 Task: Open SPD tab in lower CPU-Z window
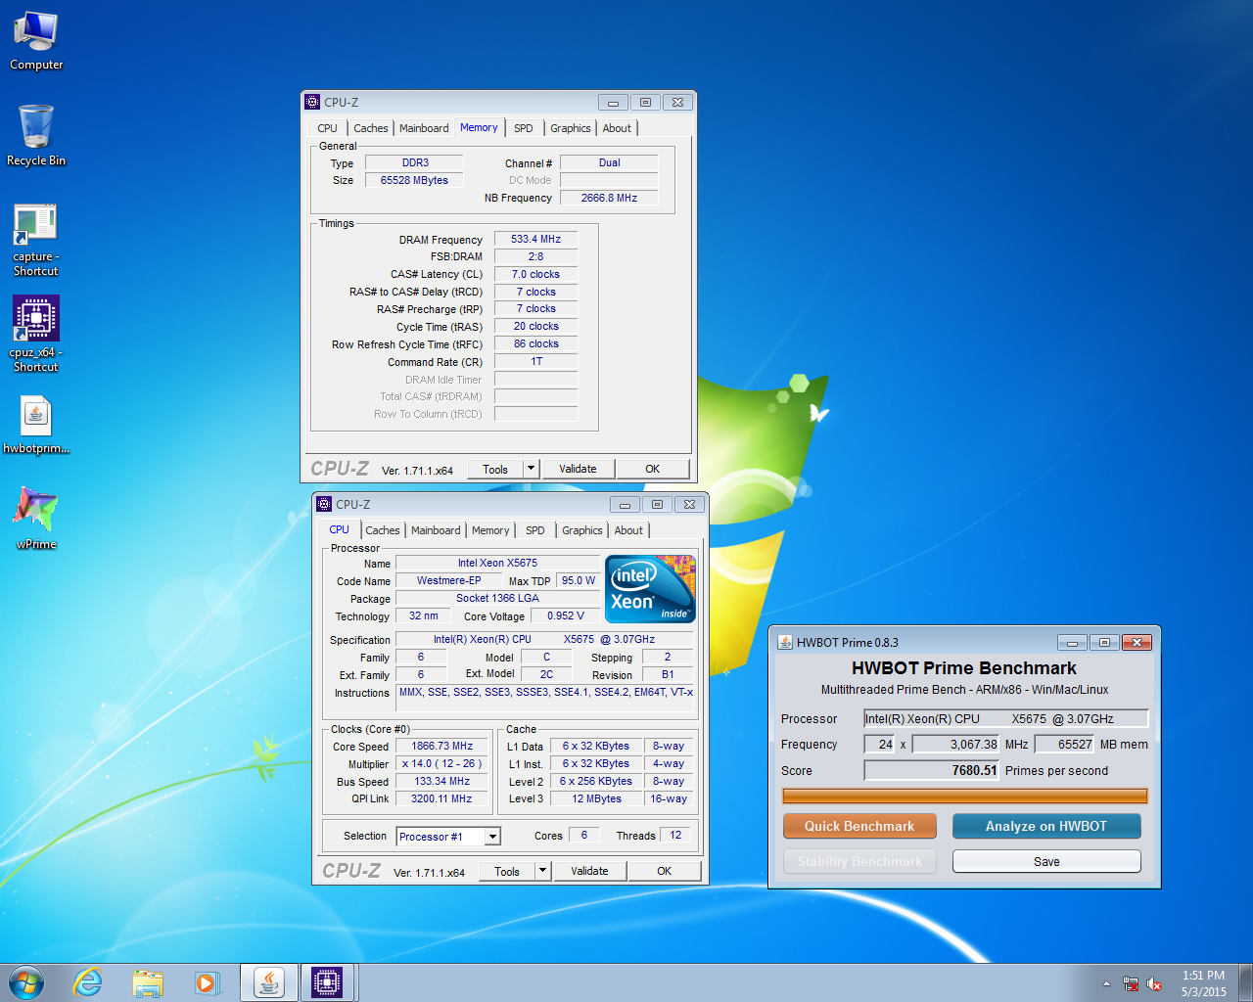point(535,530)
